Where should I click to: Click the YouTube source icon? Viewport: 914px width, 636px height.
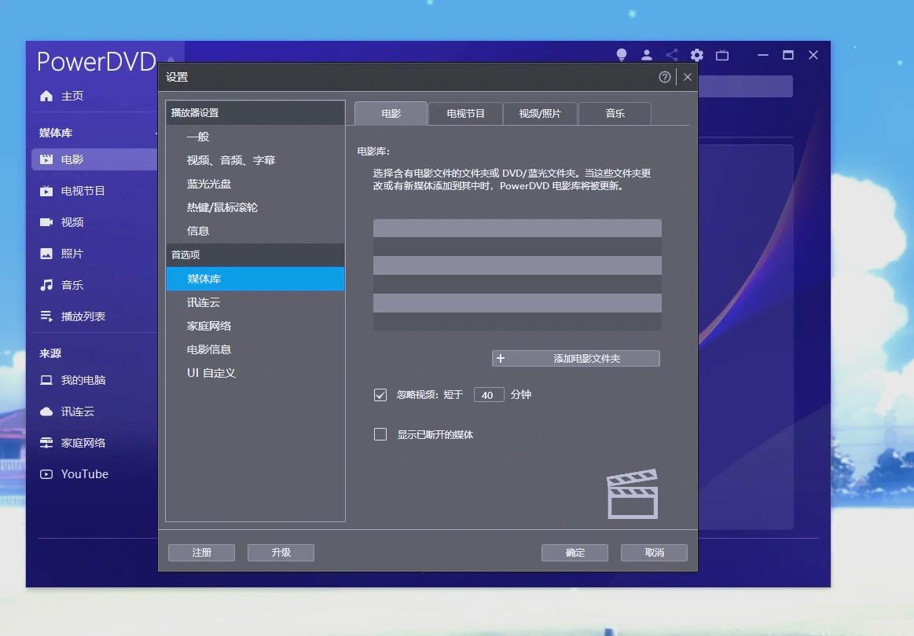pyautogui.click(x=46, y=473)
